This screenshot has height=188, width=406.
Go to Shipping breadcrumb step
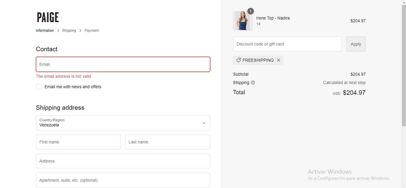click(69, 31)
